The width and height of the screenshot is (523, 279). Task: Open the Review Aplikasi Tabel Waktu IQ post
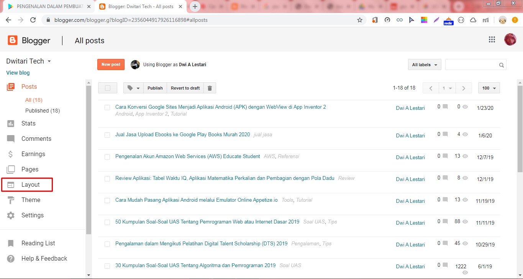(225, 178)
